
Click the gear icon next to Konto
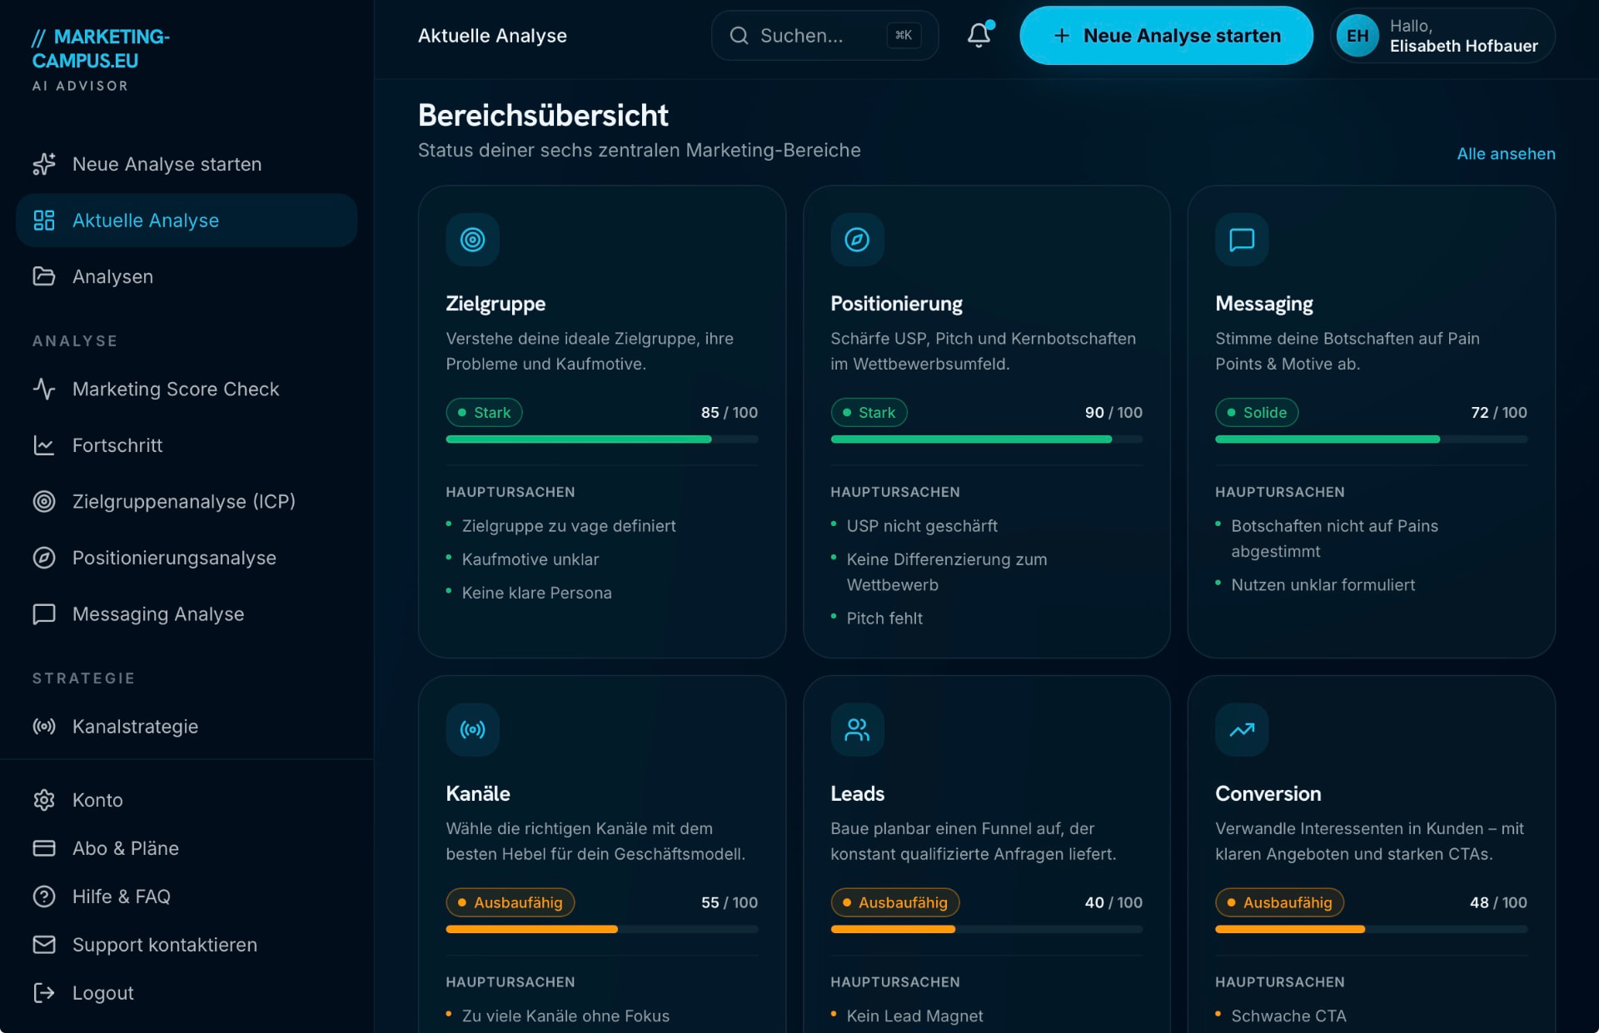point(44,800)
